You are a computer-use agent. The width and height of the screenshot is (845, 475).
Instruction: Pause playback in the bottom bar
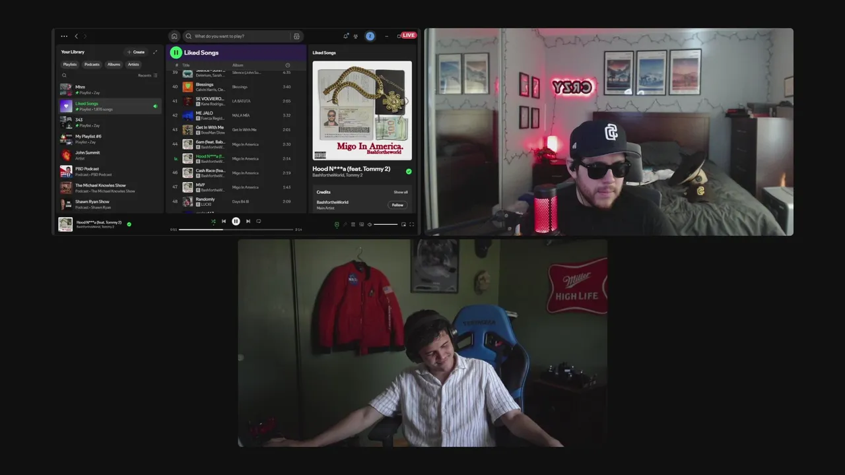[x=236, y=222]
